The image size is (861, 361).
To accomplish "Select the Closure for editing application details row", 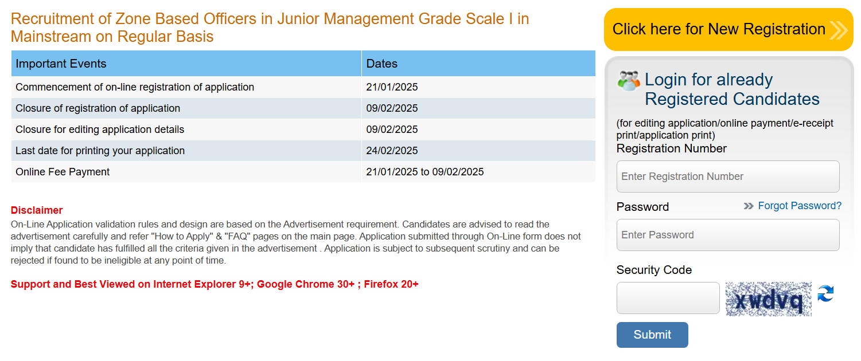I will point(100,130).
